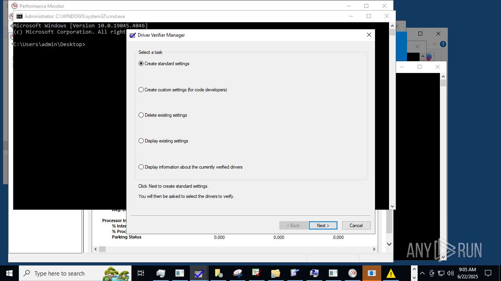501x281 pixels.
Task: Minimize the Administrator cmd.exe window
Action: 351,16
